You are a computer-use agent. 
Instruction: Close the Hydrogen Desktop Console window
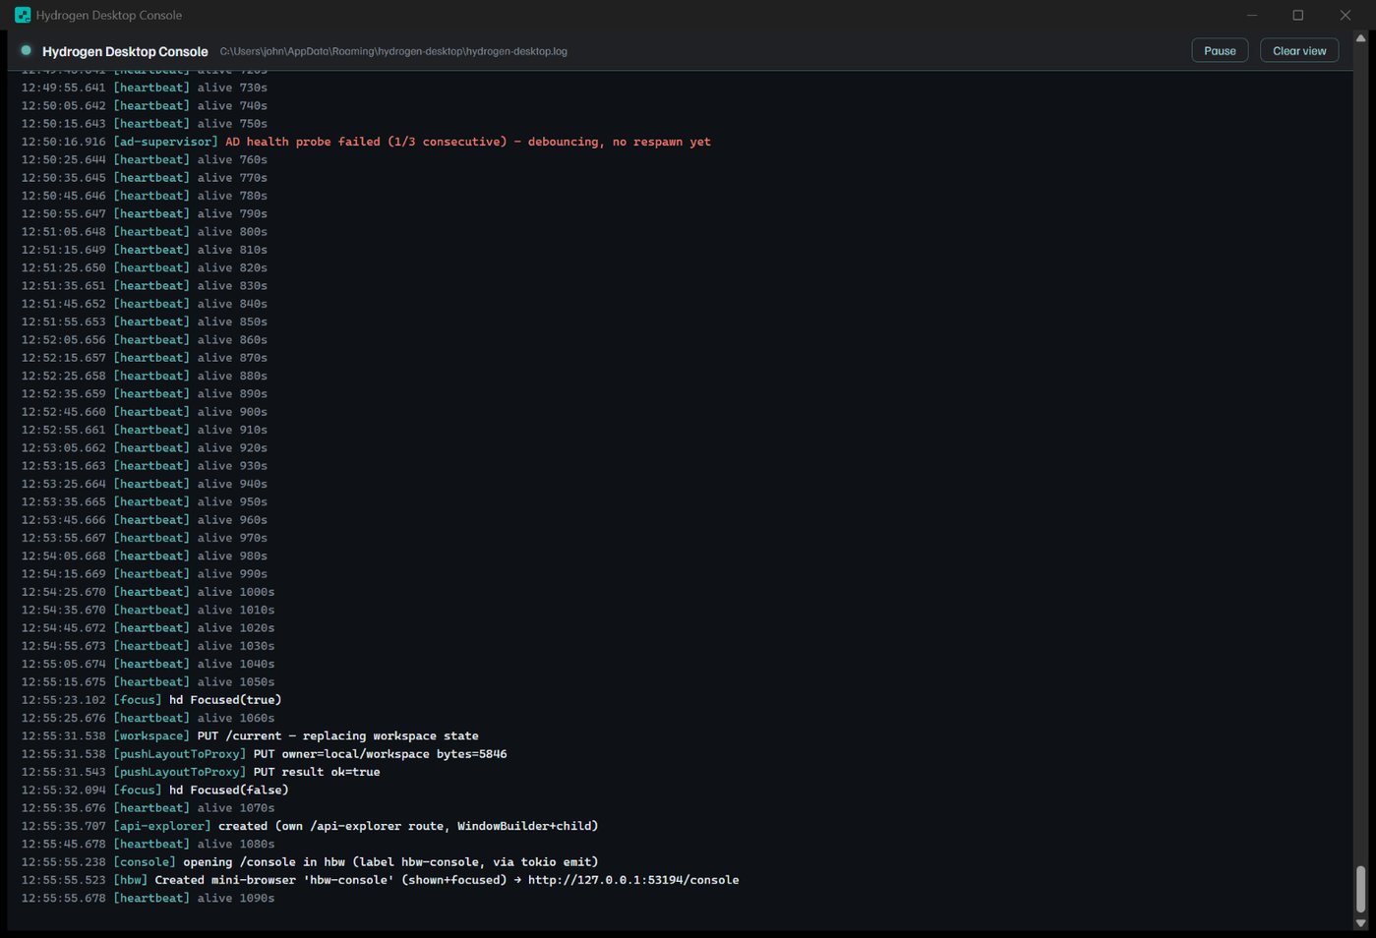1346,15
